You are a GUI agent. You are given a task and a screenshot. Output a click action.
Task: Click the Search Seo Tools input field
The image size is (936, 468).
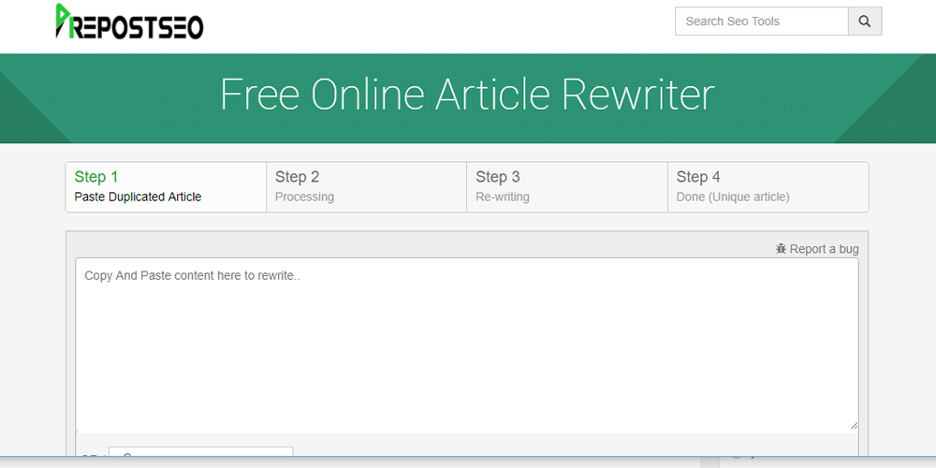[762, 22]
